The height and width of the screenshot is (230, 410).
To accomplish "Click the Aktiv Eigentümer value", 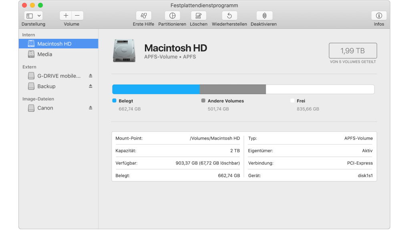I will pyautogui.click(x=368, y=151).
